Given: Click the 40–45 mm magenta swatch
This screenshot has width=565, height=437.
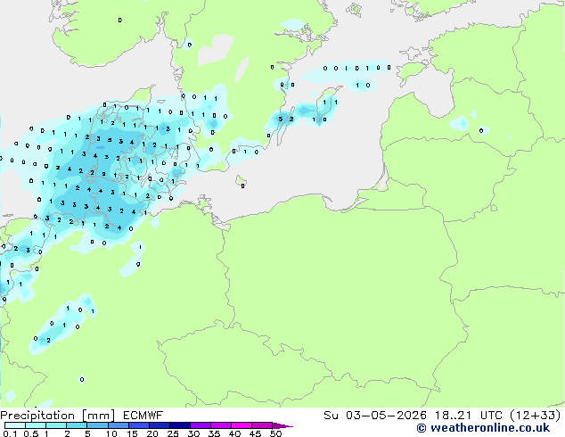Looking at the screenshot, I should click(x=242, y=425).
